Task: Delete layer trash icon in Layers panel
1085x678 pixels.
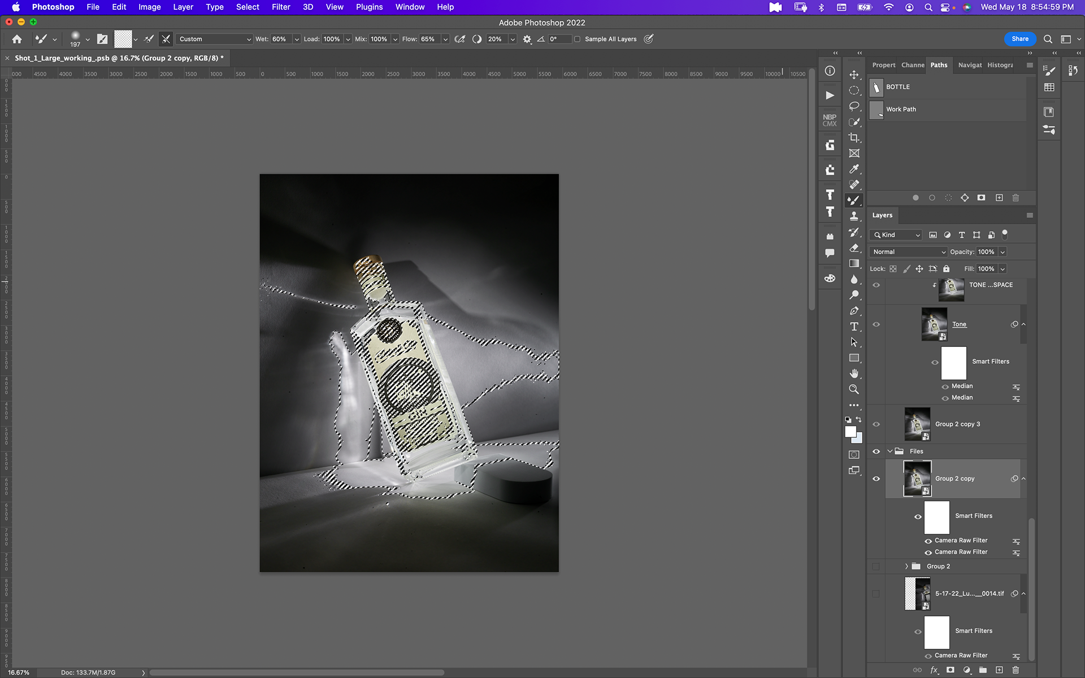Action: [x=1015, y=670]
